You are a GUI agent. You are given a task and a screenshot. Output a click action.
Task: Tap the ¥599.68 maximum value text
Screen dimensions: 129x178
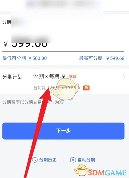click(x=115, y=58)
